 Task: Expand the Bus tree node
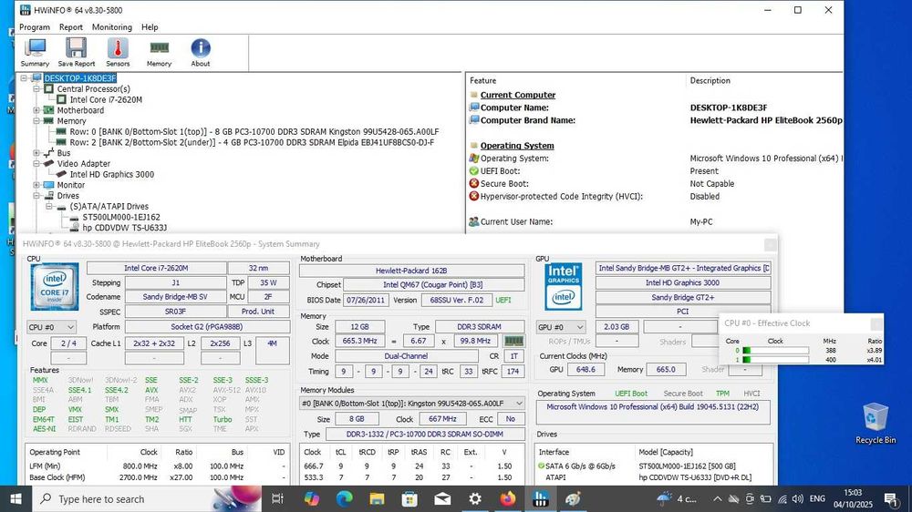(x=36, y=153)
